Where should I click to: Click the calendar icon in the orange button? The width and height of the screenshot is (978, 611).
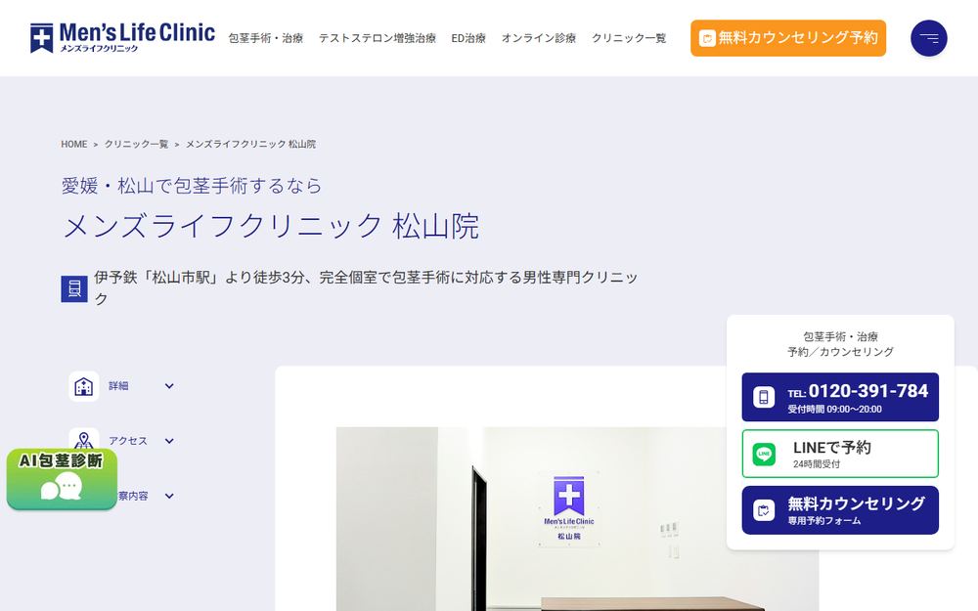[707, 38]
